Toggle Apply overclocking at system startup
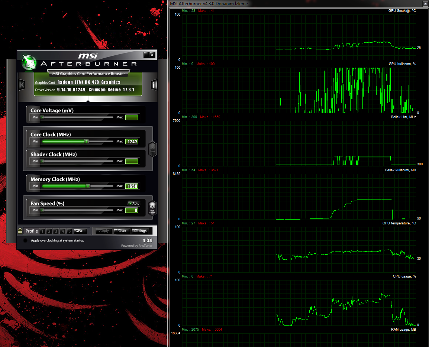This screenshot has width=429, height=347. tap(25, 241)
